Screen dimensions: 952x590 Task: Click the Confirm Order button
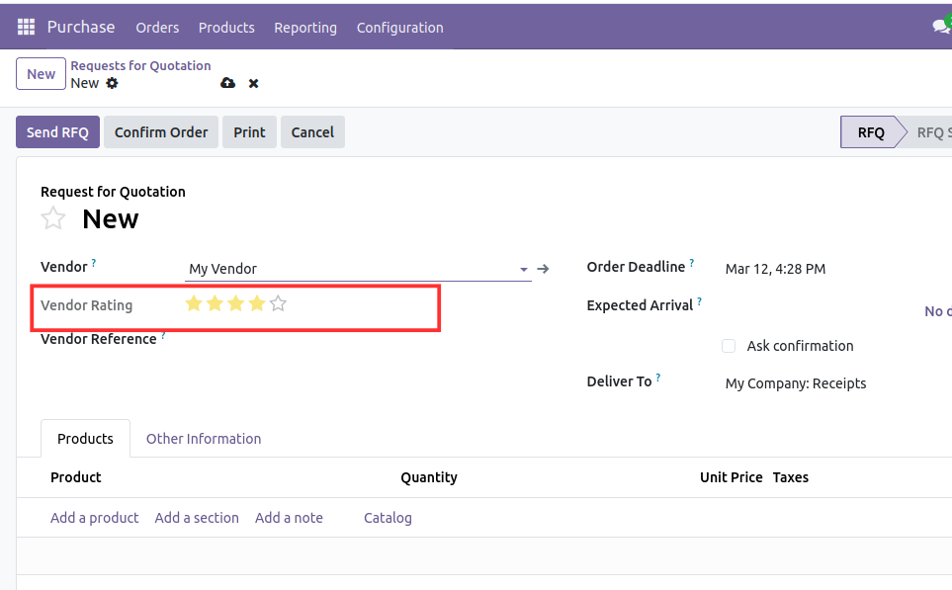click(x=161, y=131)
